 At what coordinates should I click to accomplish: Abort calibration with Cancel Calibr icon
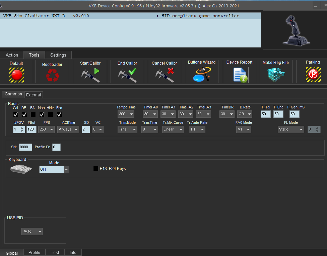[165, 75]
